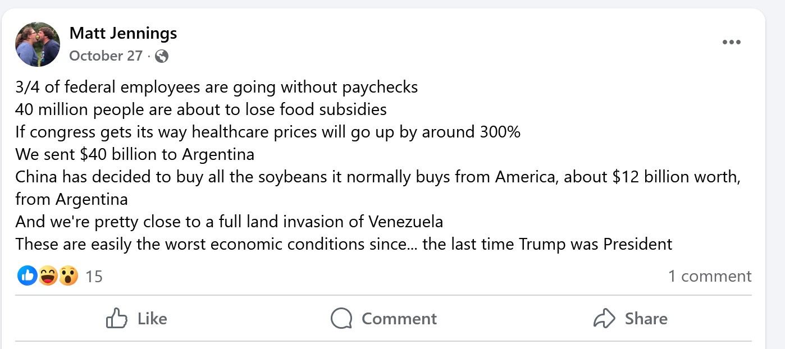View who reacted via the 15 count
This screenshot has width=785, height=349.
coord(94,276)
